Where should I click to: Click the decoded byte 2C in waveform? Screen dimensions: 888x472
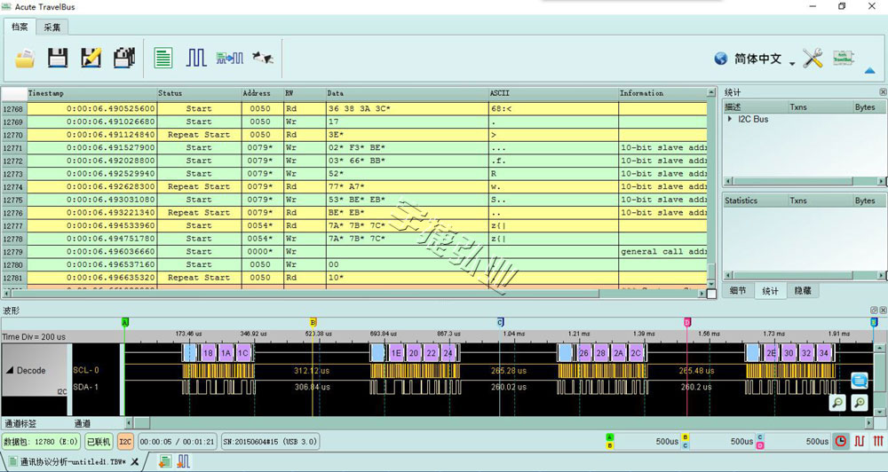point(636,352)
